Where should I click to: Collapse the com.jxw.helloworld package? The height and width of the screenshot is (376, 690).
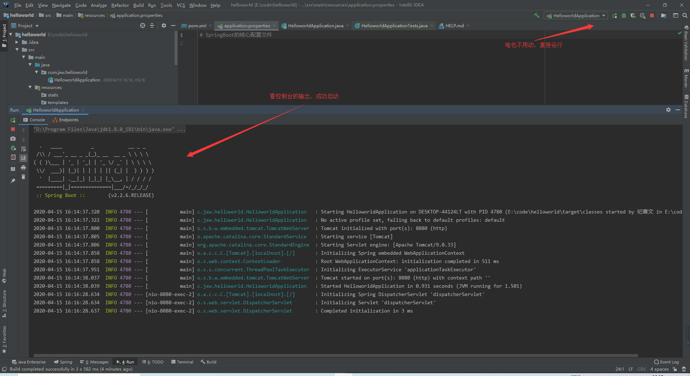click(x=36, y=72)
